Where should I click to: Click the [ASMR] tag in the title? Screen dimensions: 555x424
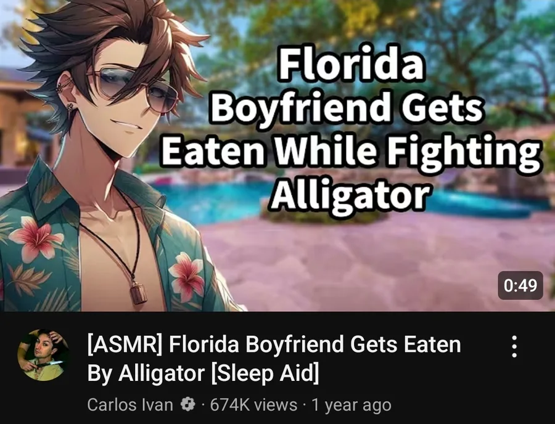[x=125, y=344]
